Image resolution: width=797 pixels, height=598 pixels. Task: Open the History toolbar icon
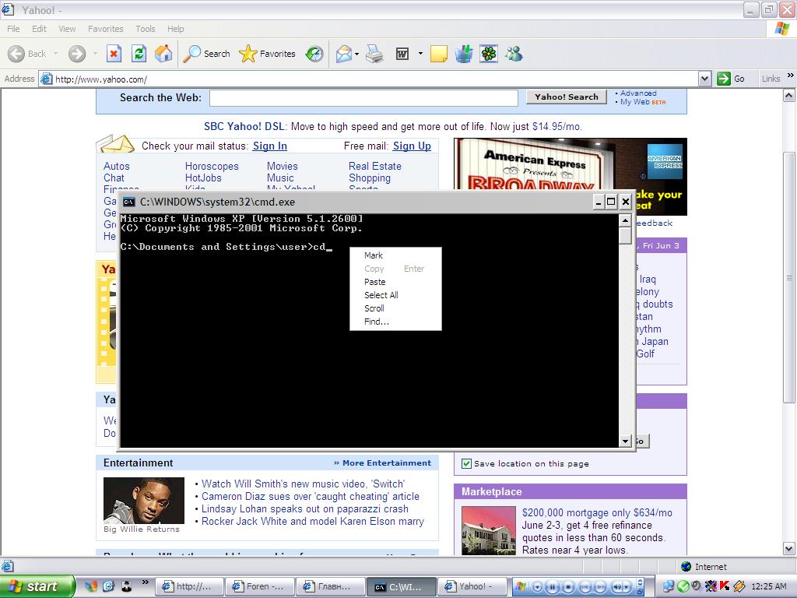[314, 54]
